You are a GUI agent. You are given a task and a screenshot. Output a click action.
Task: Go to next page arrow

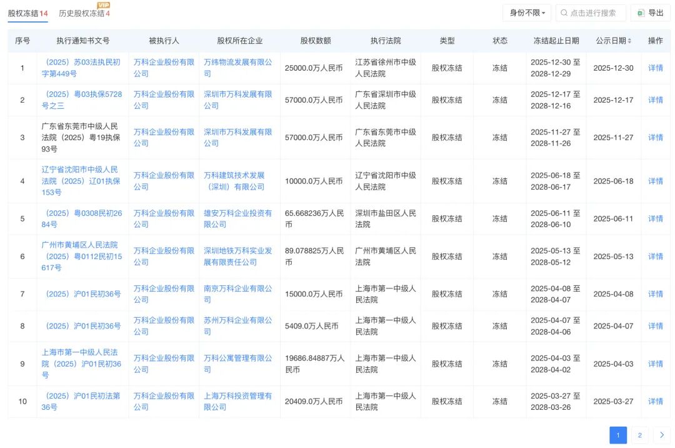(662, 435)
